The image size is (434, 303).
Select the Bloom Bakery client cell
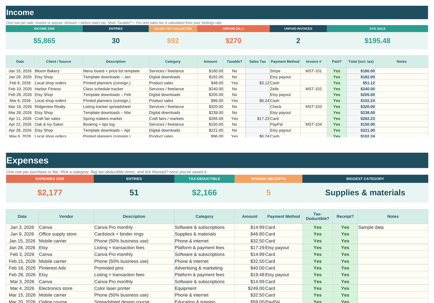pyautogui.click(x=59, y=71)
